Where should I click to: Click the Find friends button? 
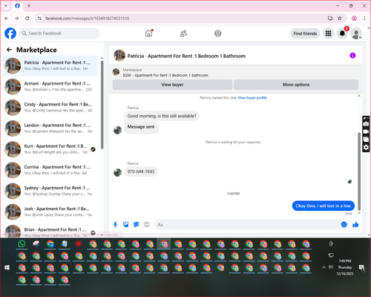tap(305, 33)
